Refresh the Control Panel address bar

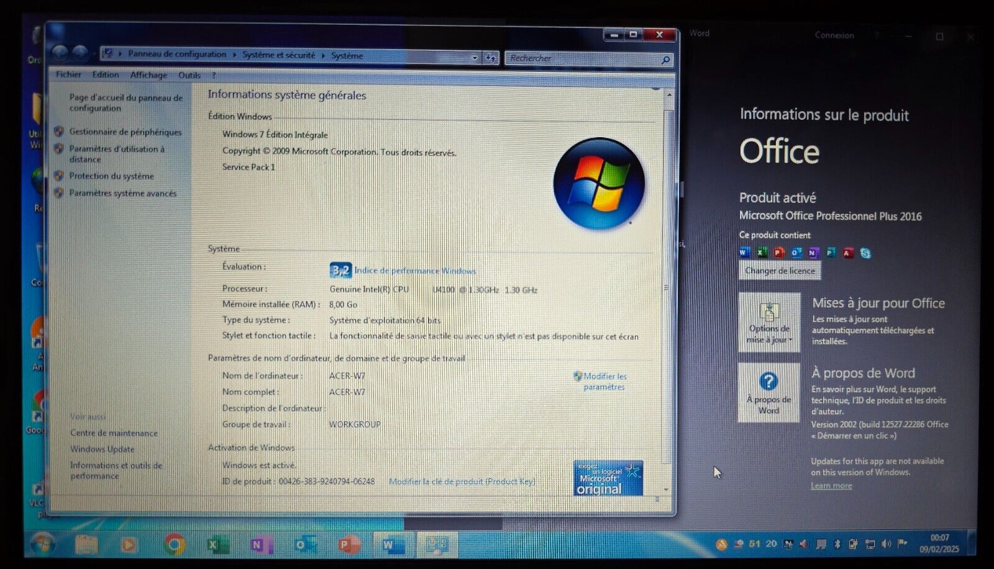(491, 58)
